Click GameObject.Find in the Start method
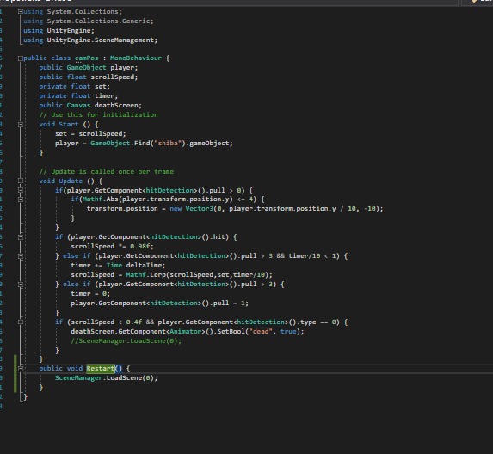493x454 pixels. pyautogui.click(x=120, y=144)
